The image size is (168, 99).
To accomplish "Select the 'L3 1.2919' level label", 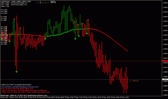I will tap(4, 17).
